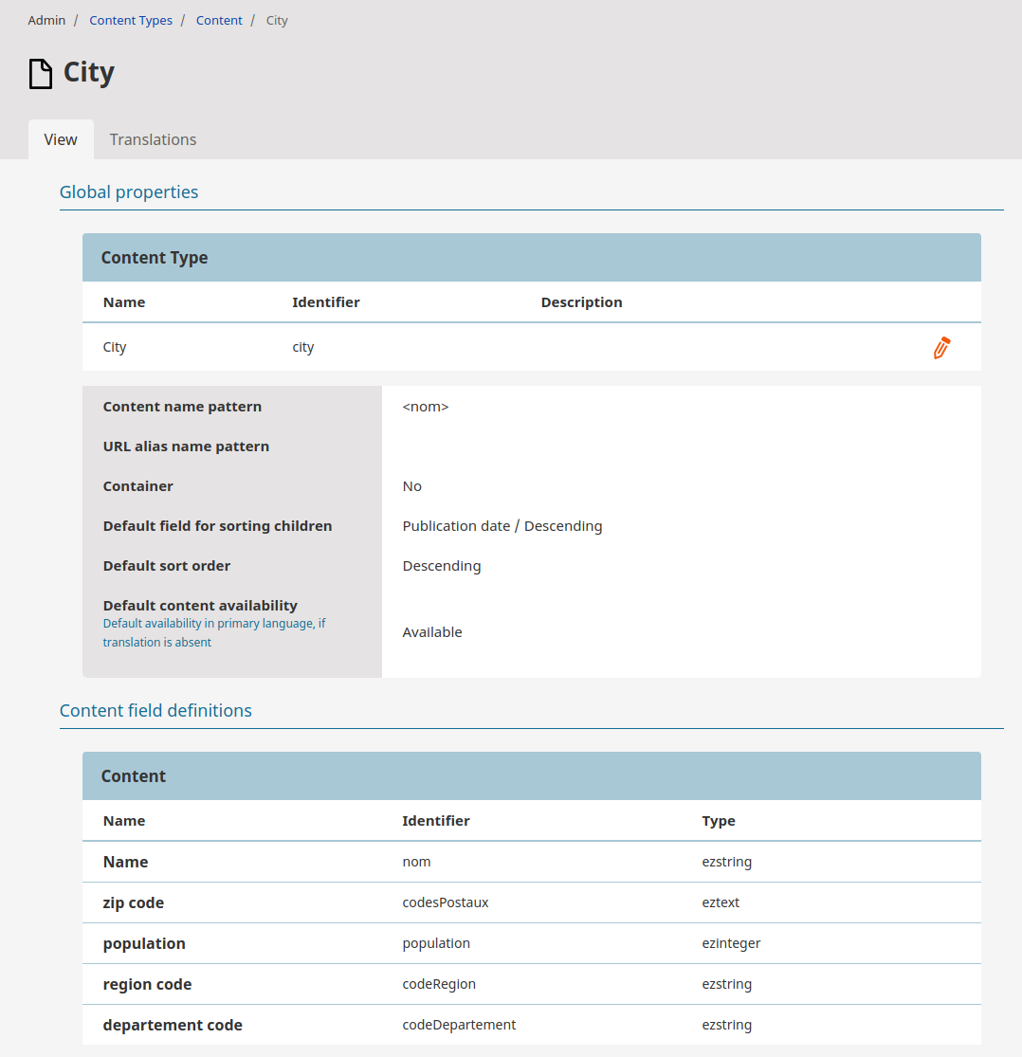Screen dimensions: 1022x1057
Task: Go to the Content breadcrumb link
Action: tap(219, 20)
